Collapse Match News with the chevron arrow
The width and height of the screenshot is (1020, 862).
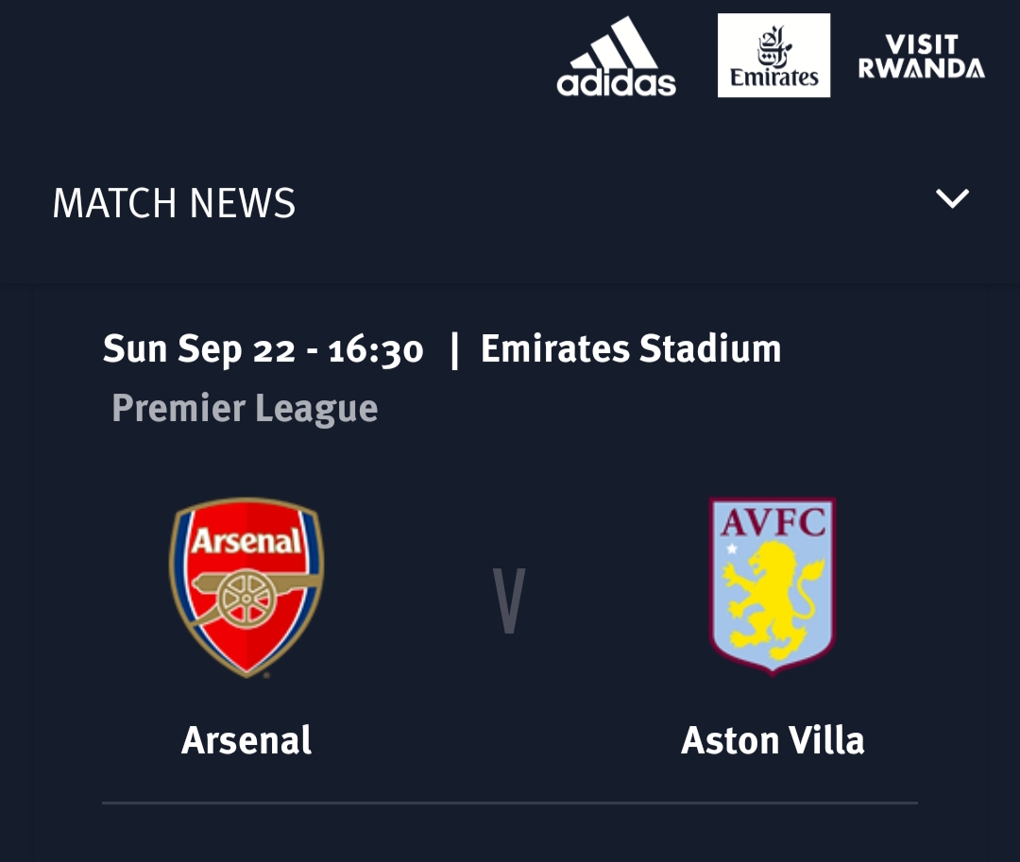click(x=952, y=198)
